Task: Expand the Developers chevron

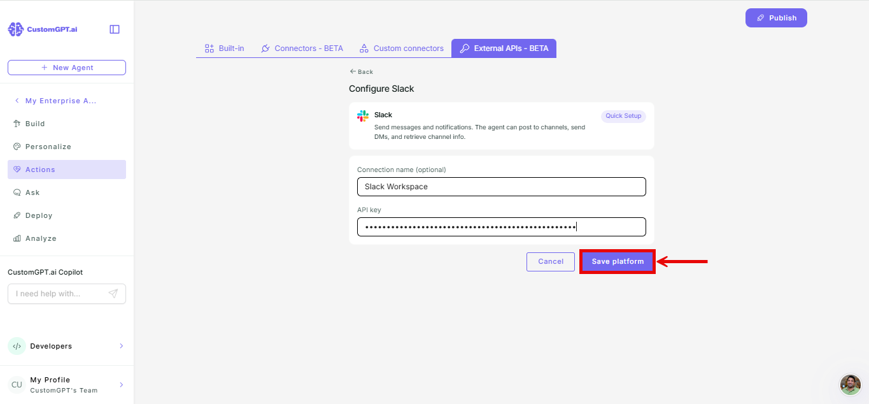Action: pos(122,346)
